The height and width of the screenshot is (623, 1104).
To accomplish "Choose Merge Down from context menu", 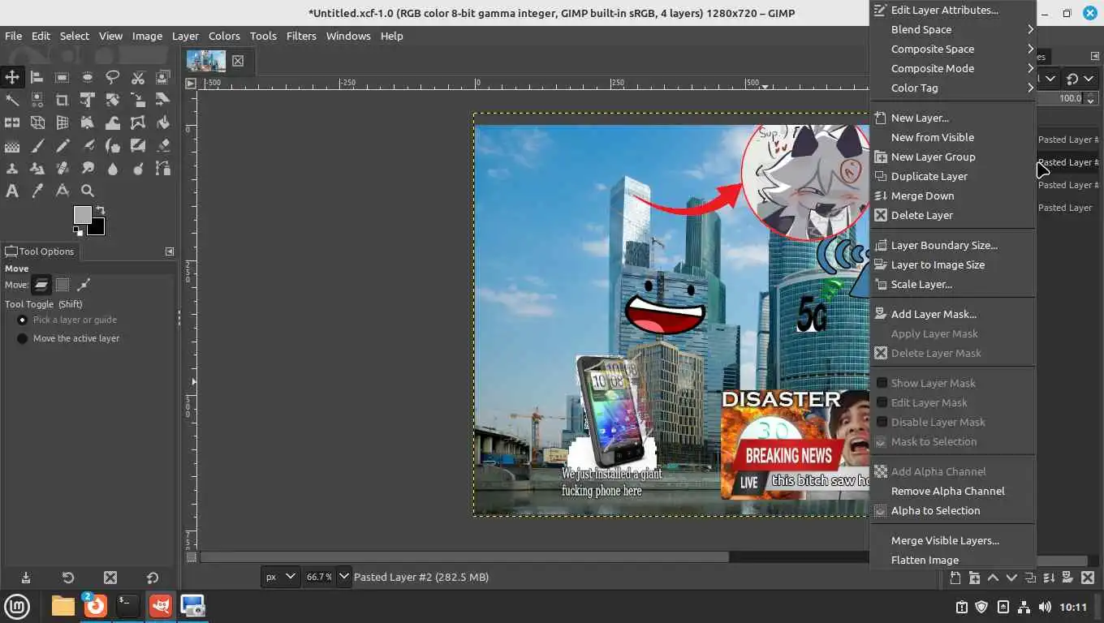I will 952,195.
